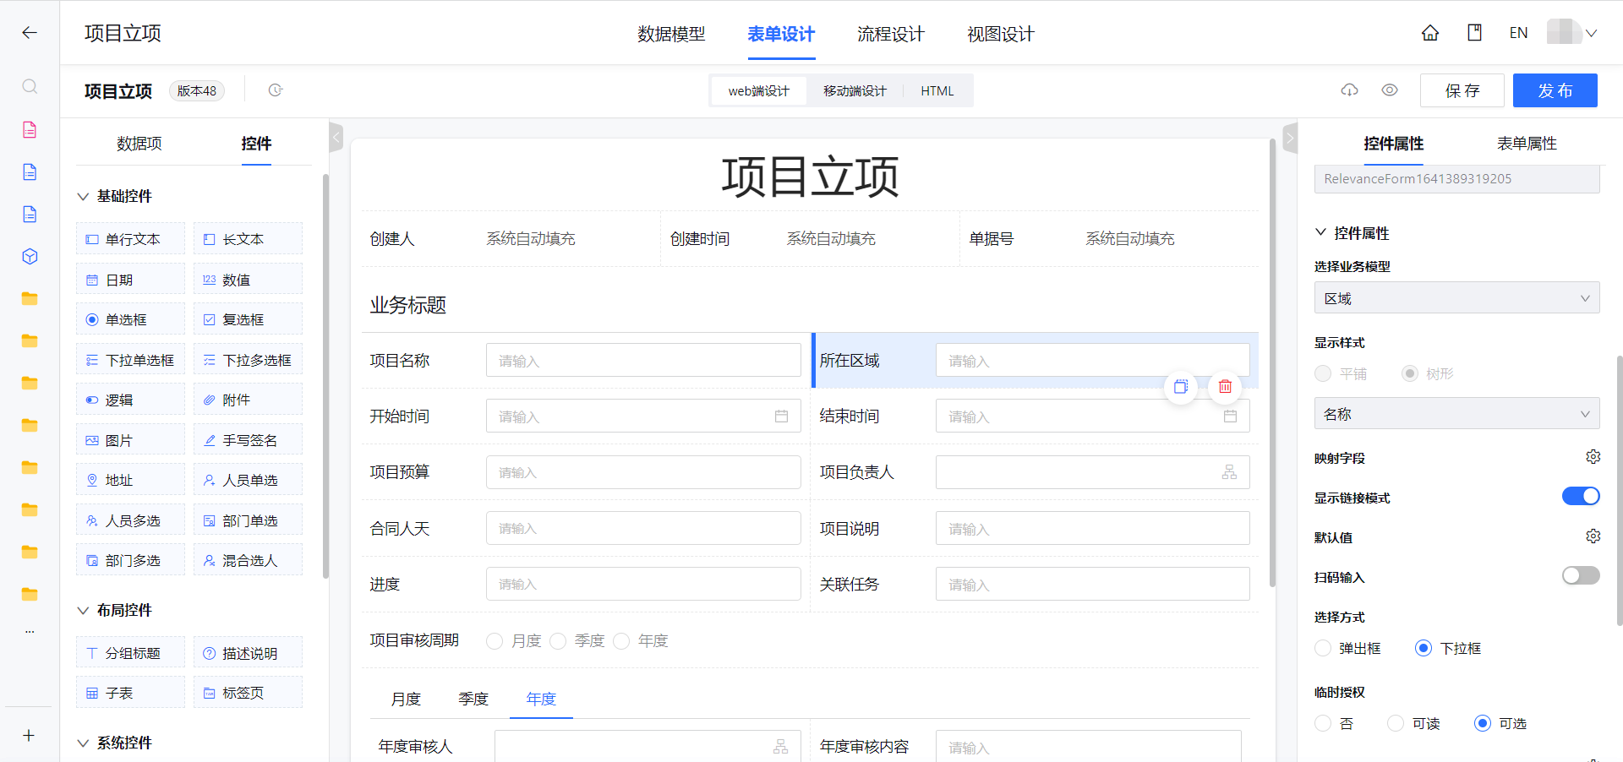The height and width of the screenshot is (762, 1623).
Task: Open the 数据项 tab in left panel
Action: [x=139, y=144]
